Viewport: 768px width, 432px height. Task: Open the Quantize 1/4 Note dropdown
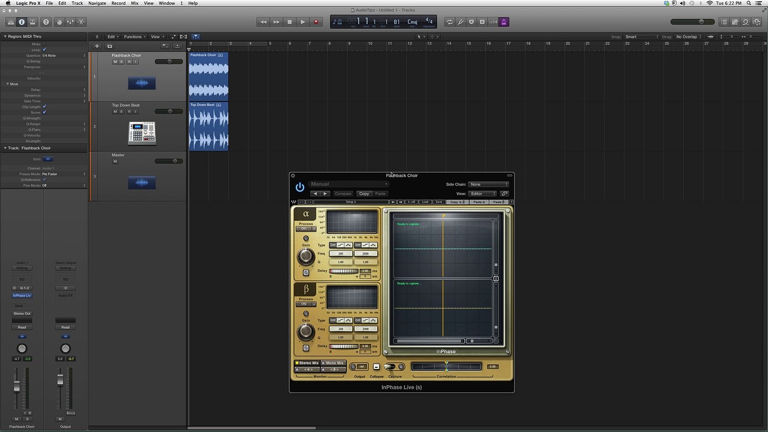[64, 56]
